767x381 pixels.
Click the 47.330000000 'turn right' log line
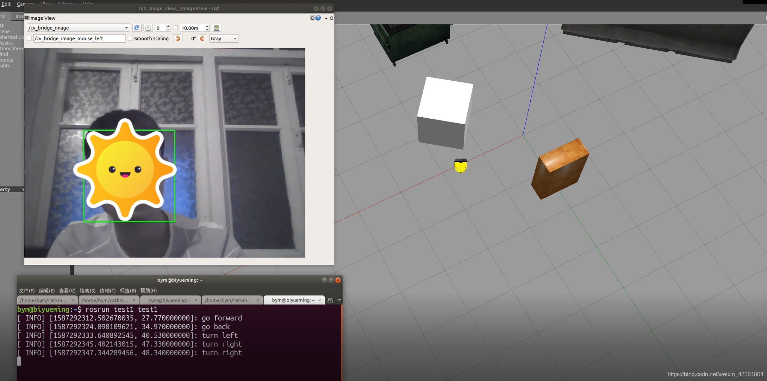point(130,344)
